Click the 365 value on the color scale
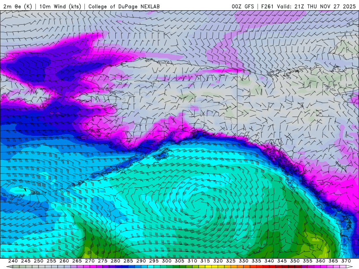This screenshot has height=269, width=359. tap(333, 261)
